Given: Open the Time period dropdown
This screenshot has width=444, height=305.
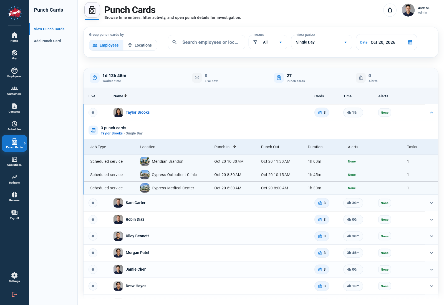Looking at the screenshot, I should click(x=322, y=42).
